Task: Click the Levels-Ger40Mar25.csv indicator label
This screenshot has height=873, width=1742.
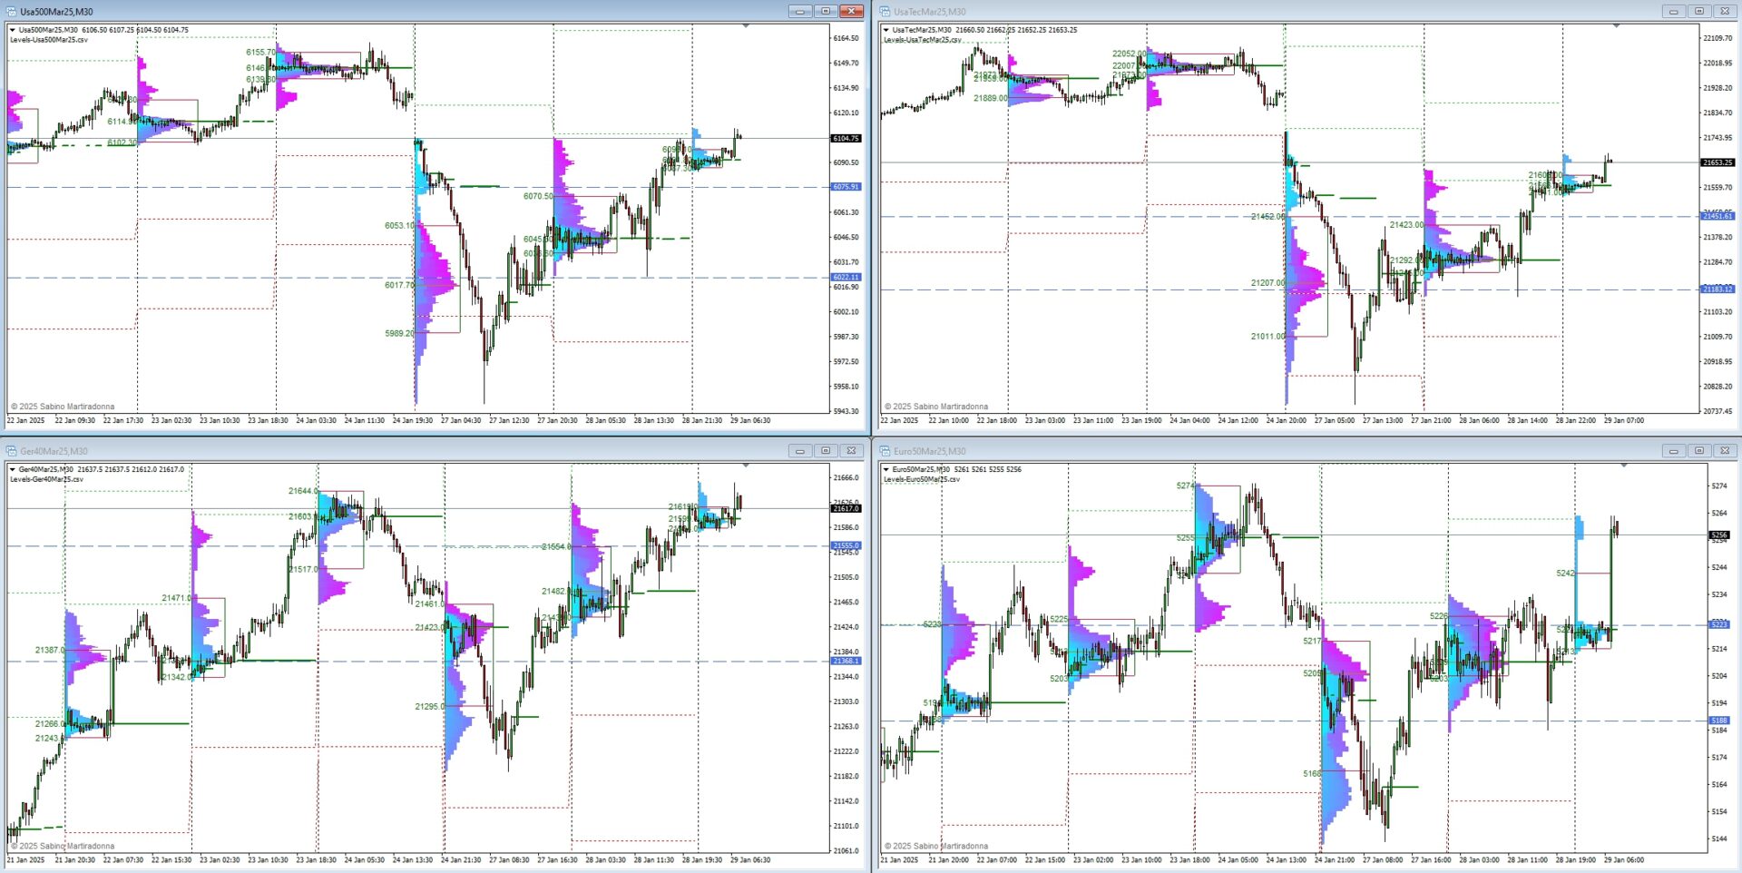Action: click(x=46, y=479)
